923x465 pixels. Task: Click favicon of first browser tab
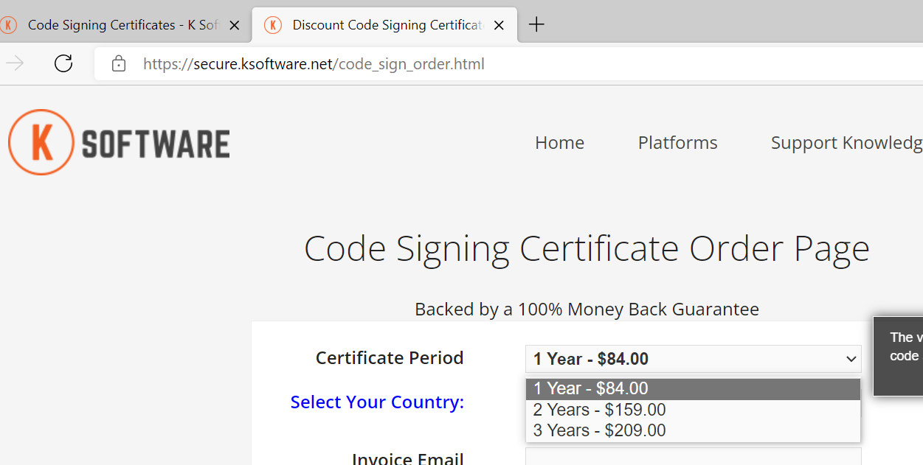click(x=9, y=25)
